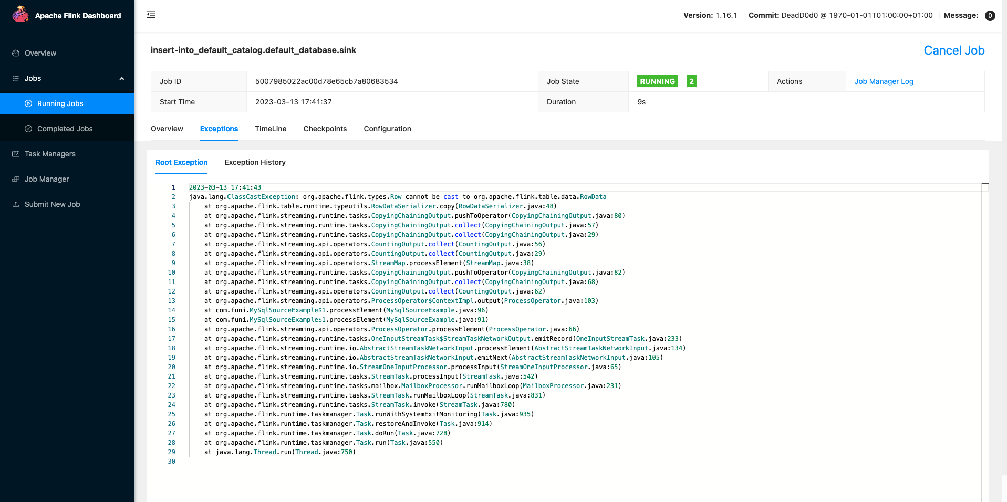Click the Version 1.16.1 text
This screenshot has height=502, width=1007.
(710, 15)
